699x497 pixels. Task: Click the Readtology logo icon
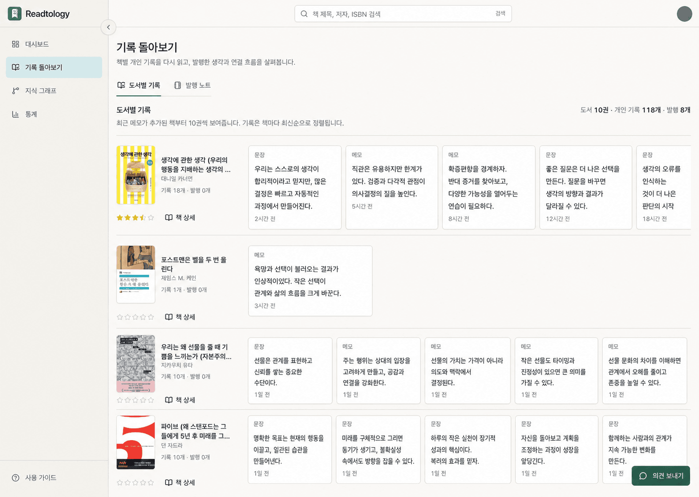tap(15, 14)
